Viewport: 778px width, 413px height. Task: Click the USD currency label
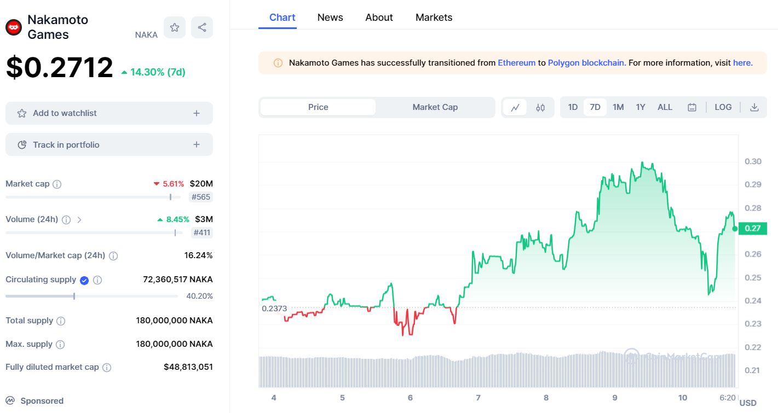(x=748, y=403)
